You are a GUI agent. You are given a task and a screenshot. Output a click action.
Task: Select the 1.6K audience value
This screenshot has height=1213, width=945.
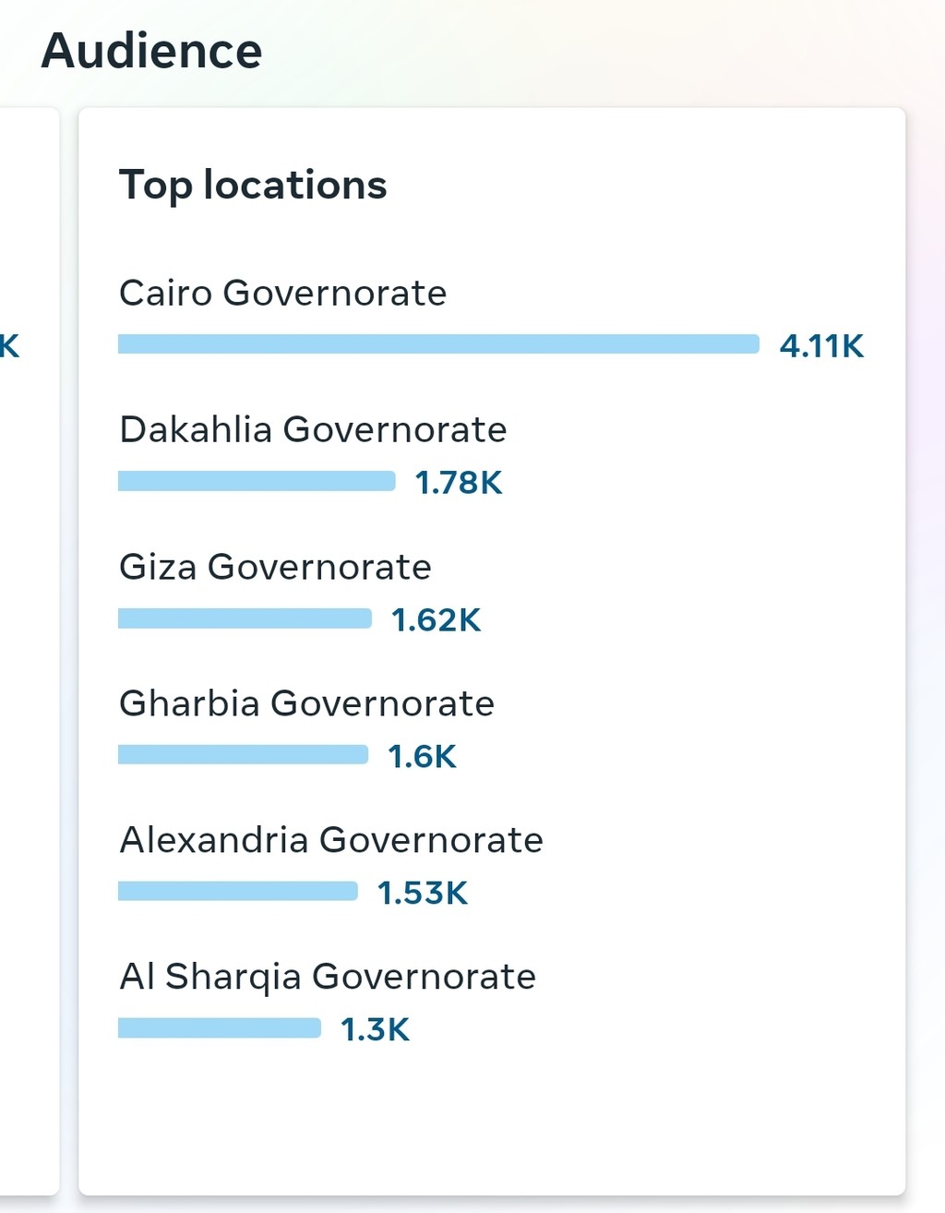click(x=422, y=757)
